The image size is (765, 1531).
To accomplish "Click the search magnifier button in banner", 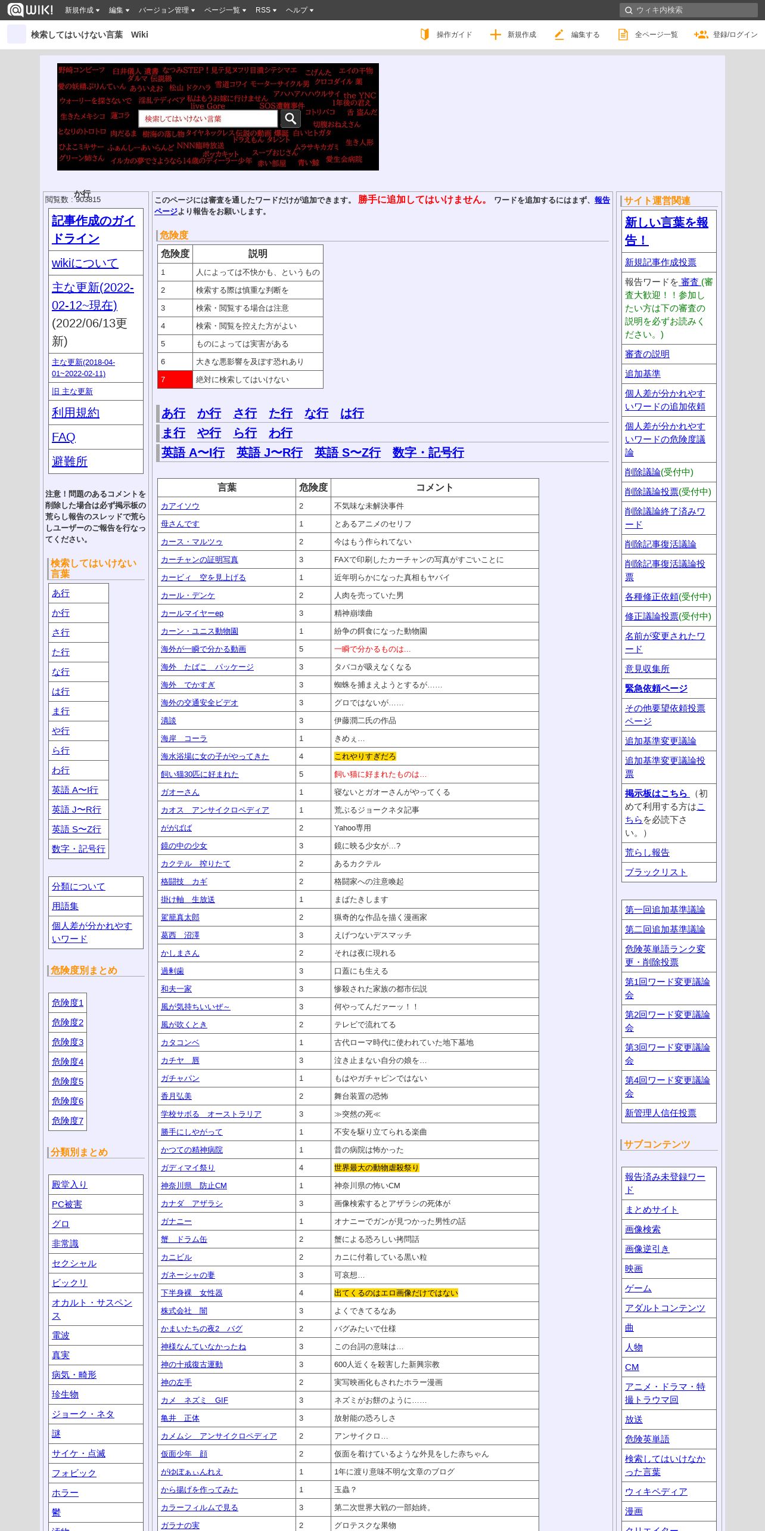I will (x=291, y=119).
